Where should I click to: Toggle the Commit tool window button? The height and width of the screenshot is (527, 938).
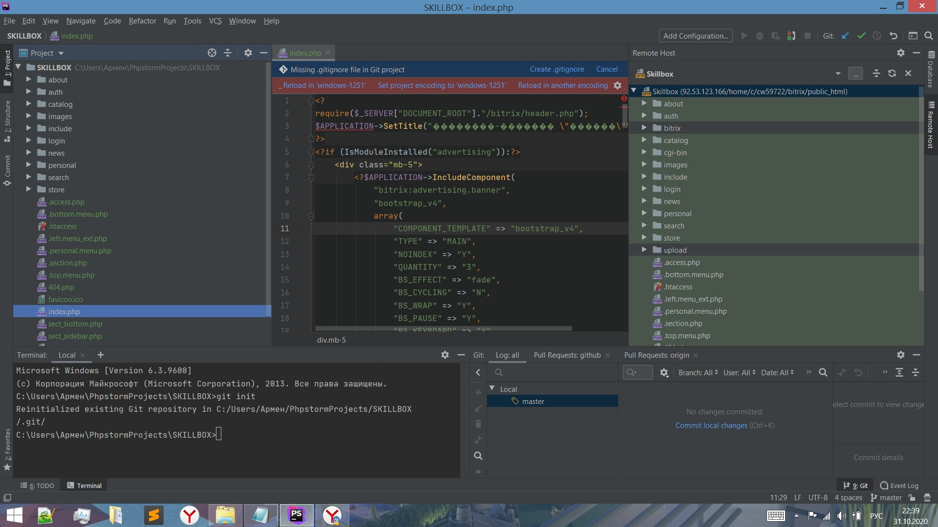(7, 170)
